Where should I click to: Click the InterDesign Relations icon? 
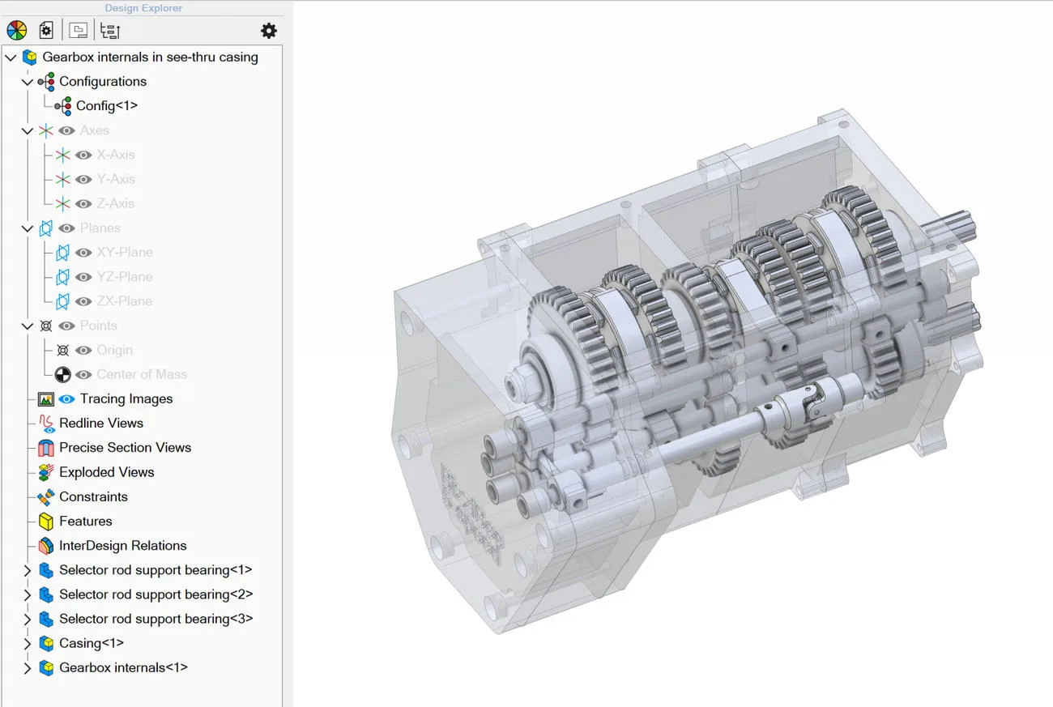46,546
